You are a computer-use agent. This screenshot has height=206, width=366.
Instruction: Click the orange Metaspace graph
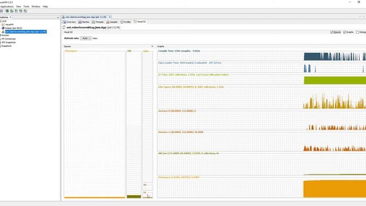tap(335, 189)
